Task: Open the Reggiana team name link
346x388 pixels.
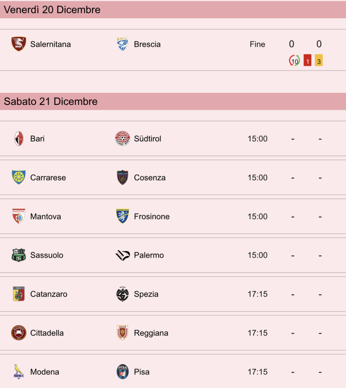Action: point(151,333)
